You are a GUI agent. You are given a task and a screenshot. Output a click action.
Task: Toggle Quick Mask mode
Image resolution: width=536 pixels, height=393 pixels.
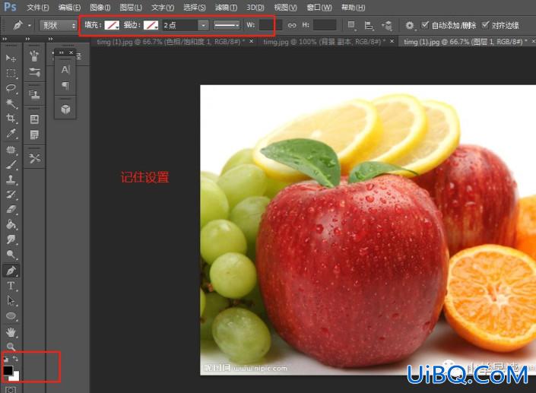pos(11,390)
